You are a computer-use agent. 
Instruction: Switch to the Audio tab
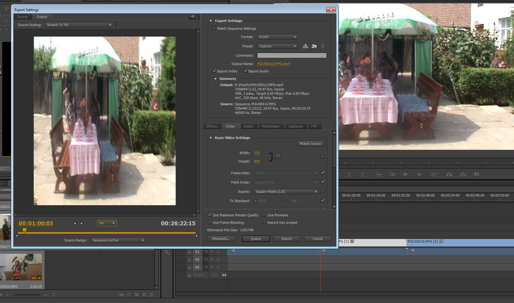[248, 126]
